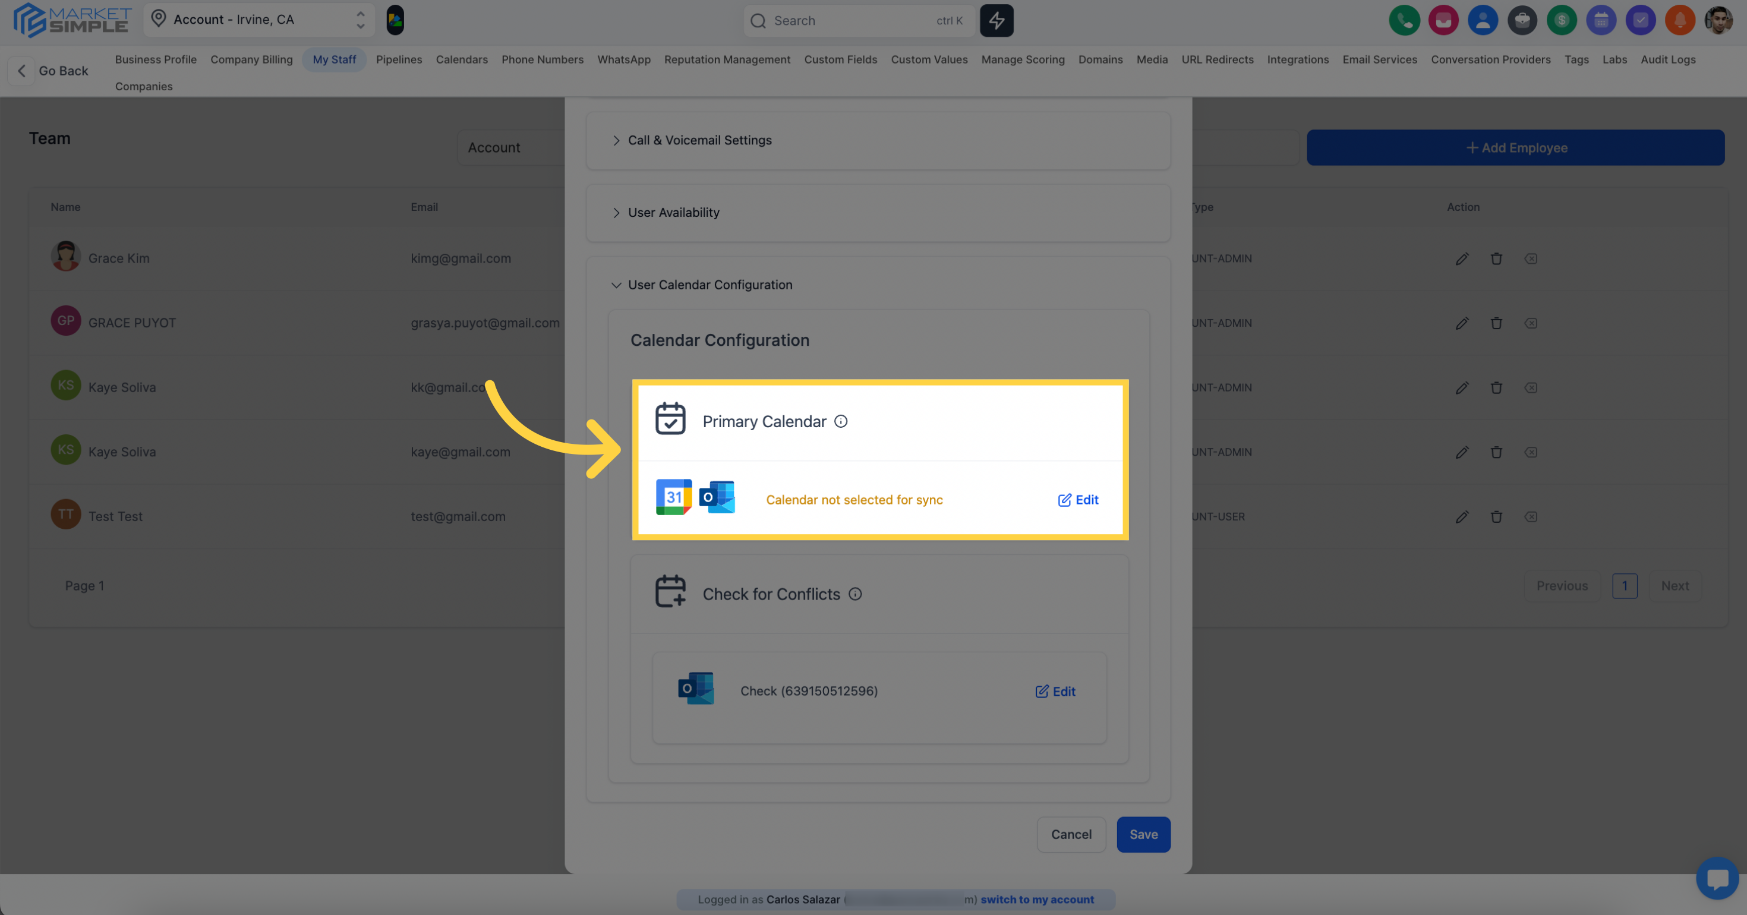Viewport: 1747px width, 915px height.
Task: Click the purple calendar icon in header
Action: coord(1600,20)
